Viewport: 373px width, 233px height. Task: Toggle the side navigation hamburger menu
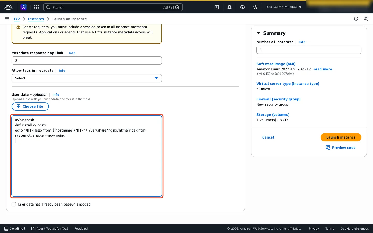click(7, 19)
